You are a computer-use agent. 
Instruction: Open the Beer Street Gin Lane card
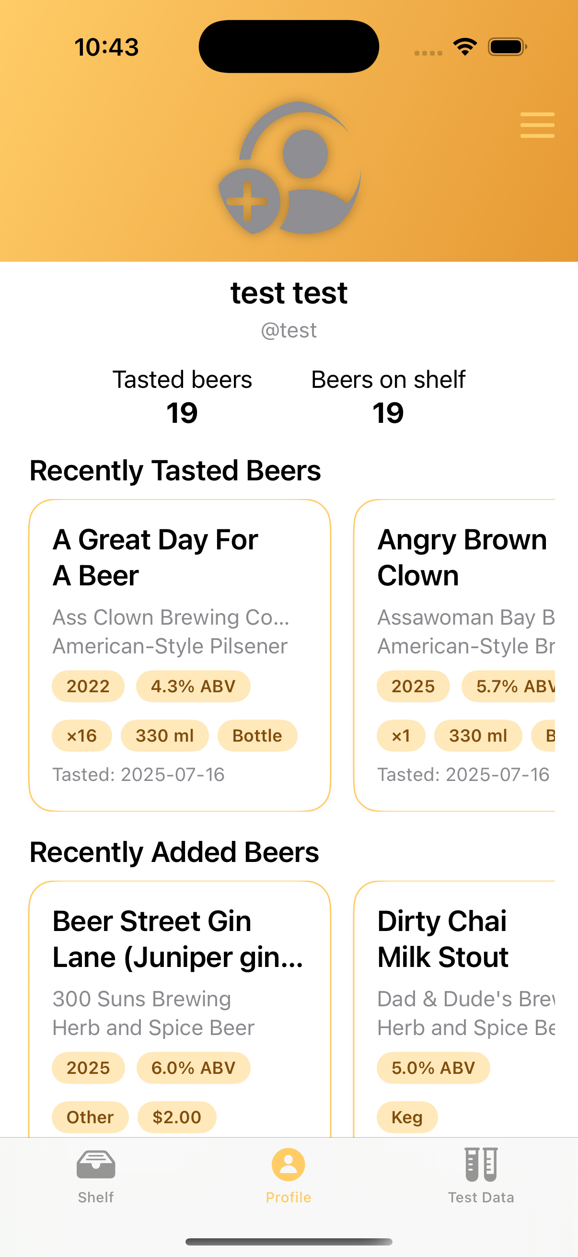point(180,1005)
